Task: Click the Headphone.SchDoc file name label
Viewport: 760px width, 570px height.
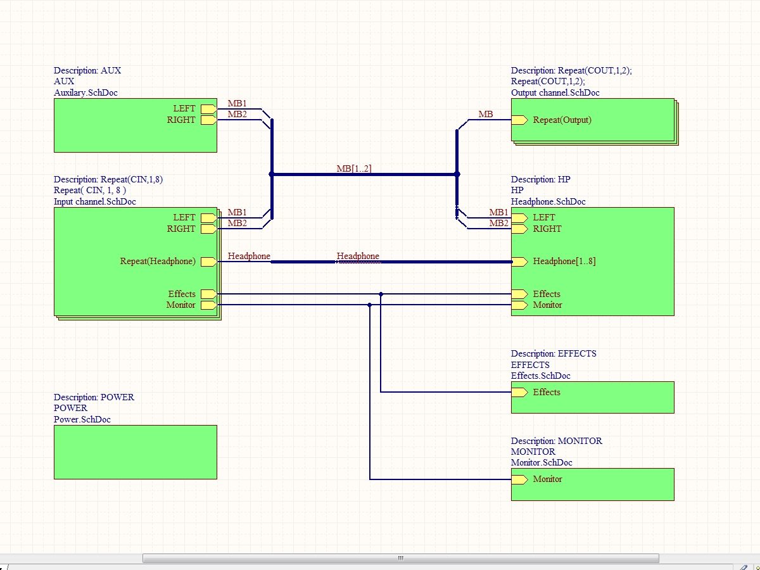Action: 548,201
